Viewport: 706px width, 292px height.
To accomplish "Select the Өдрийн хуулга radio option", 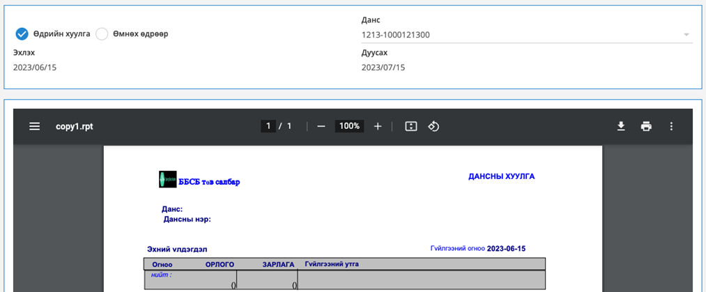I will [22, 33].
